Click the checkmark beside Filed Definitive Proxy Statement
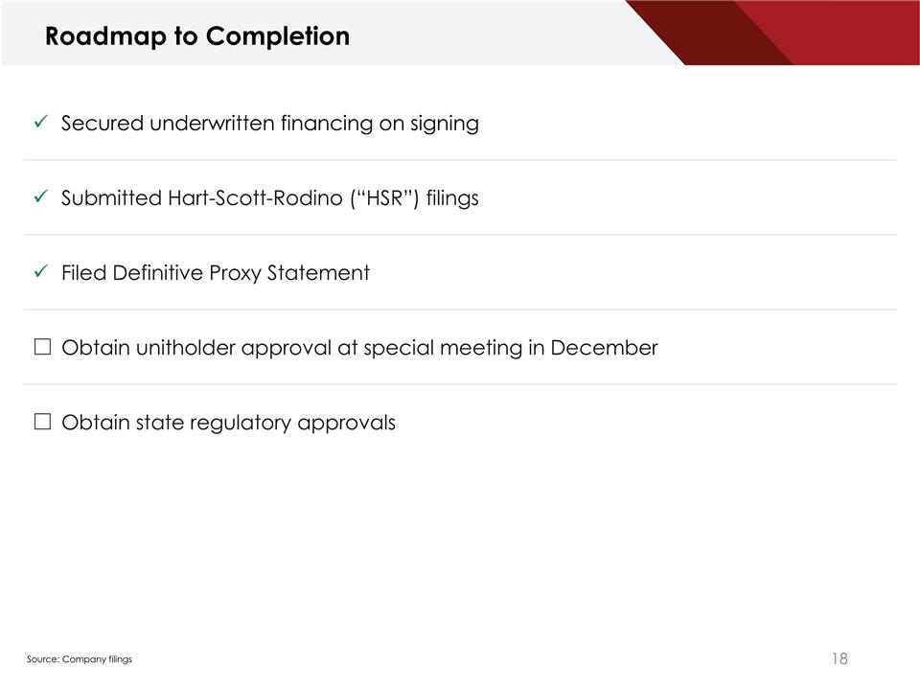Screen dimensions: 920x690 pos(40,272)
